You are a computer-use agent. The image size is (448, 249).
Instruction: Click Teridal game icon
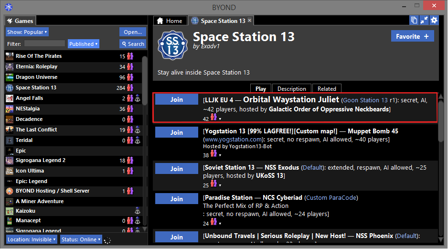[10, 141]
